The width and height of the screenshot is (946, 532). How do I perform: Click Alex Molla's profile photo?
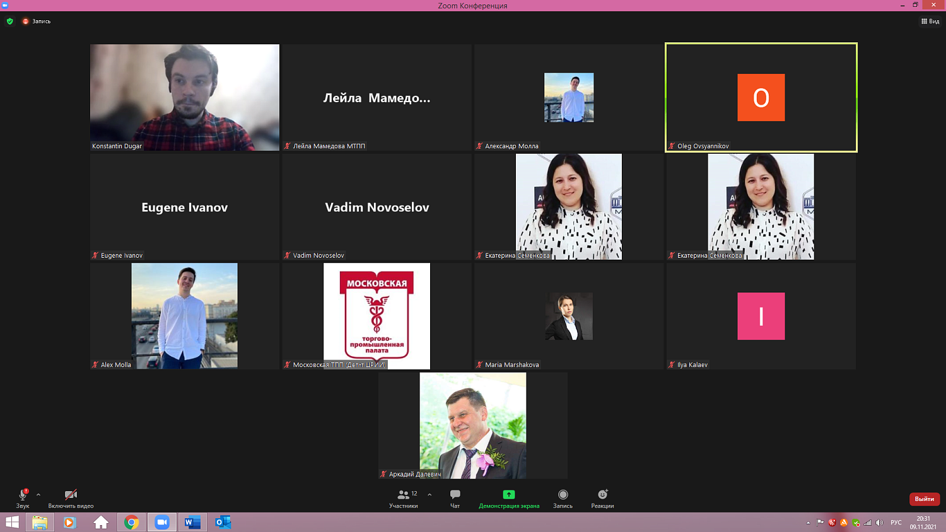tap(185, 316)
